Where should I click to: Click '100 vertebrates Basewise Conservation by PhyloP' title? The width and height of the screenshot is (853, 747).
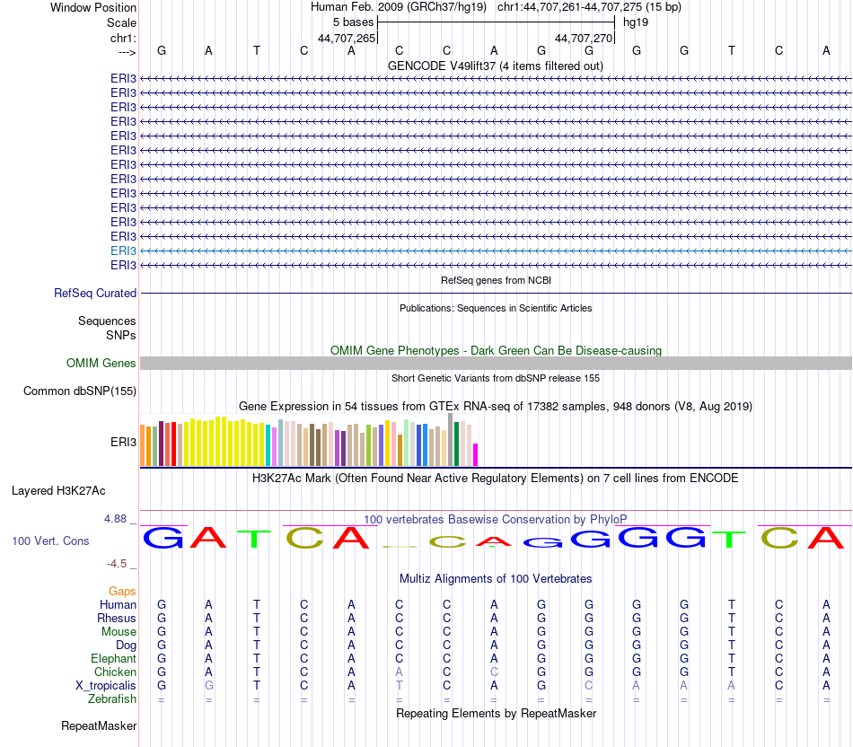point(495,519)
